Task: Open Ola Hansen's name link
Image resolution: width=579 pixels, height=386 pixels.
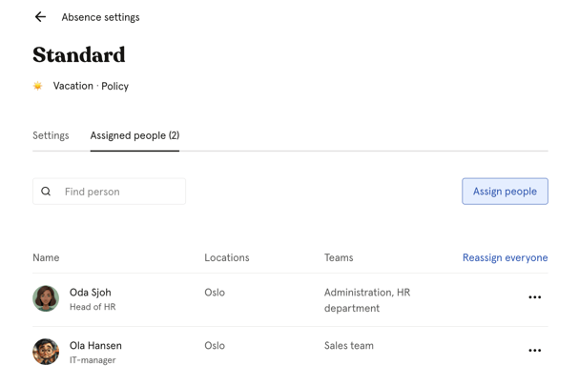Action: tap(95, 346)
